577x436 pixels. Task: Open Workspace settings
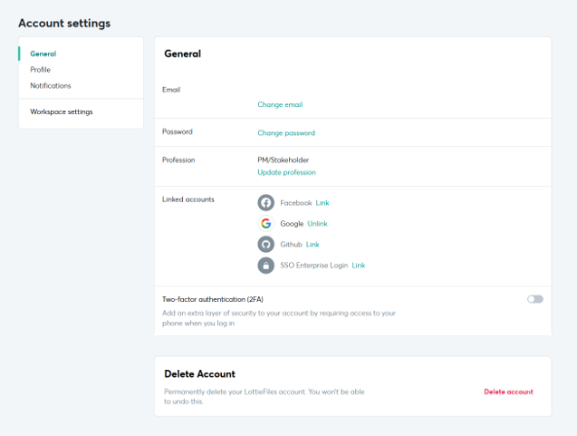point(62,111)
